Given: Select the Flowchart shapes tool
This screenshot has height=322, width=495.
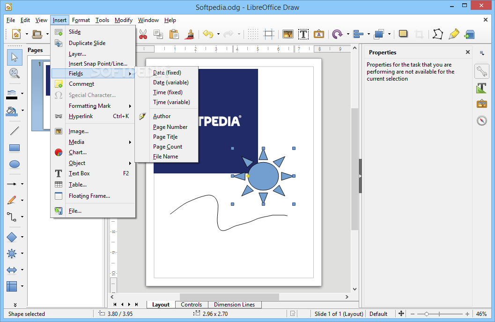Looking at the screenshot, I should tap(12, 286).
